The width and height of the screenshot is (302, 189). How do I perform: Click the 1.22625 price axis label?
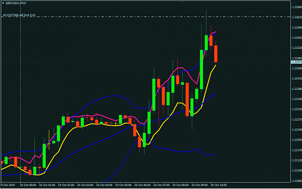[297, 17]
